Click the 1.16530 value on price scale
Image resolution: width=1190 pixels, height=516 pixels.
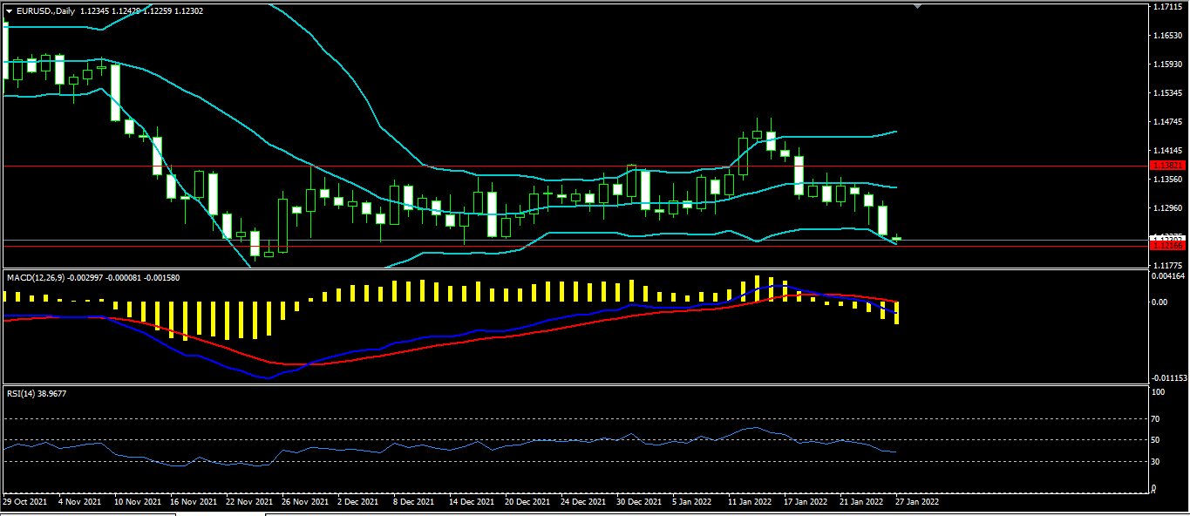[1167, 36]
